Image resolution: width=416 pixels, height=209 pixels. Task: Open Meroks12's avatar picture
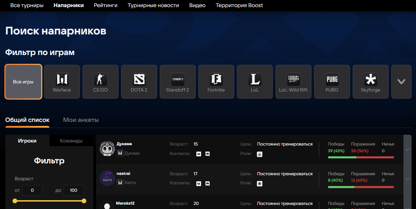pyautogui.click(x=107, y=205)
